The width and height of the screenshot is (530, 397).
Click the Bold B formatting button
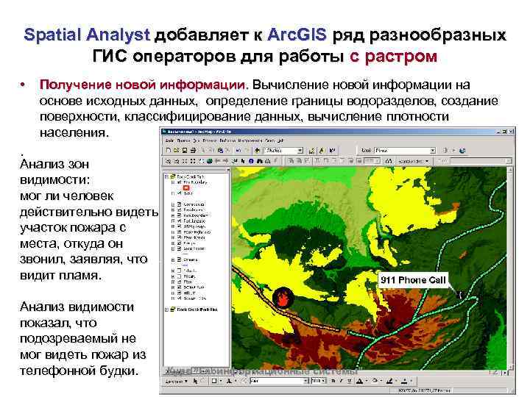click(333, 381)
